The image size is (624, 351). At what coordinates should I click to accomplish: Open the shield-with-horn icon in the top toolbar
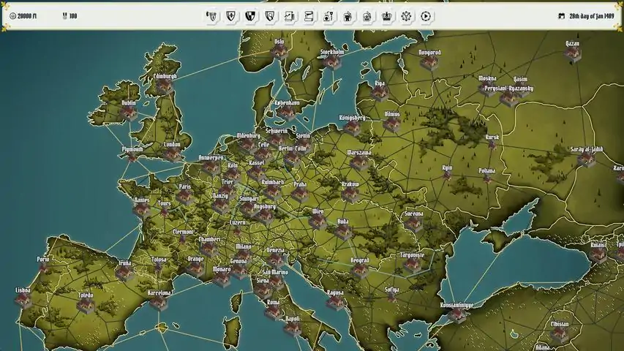point(211,16)
